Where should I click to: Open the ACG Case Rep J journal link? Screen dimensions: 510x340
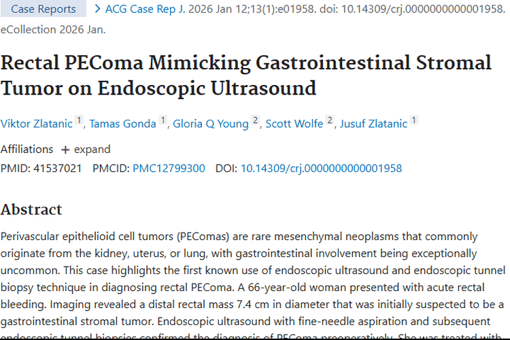pyautogui.click(x=143, y=9)
